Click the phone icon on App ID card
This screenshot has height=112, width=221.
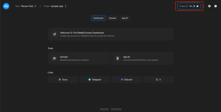pos(118,58)
